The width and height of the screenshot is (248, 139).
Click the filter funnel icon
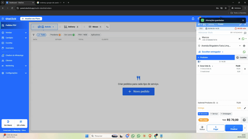point(34,35)
